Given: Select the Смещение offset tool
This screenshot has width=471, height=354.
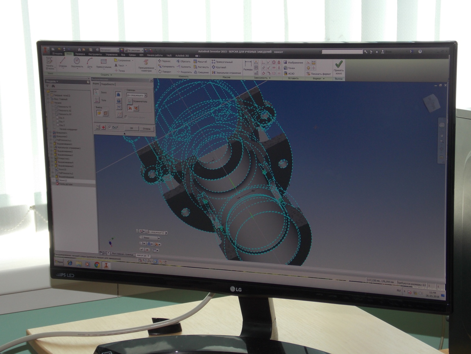Looking at the screenshot, I should coord(201,72).
